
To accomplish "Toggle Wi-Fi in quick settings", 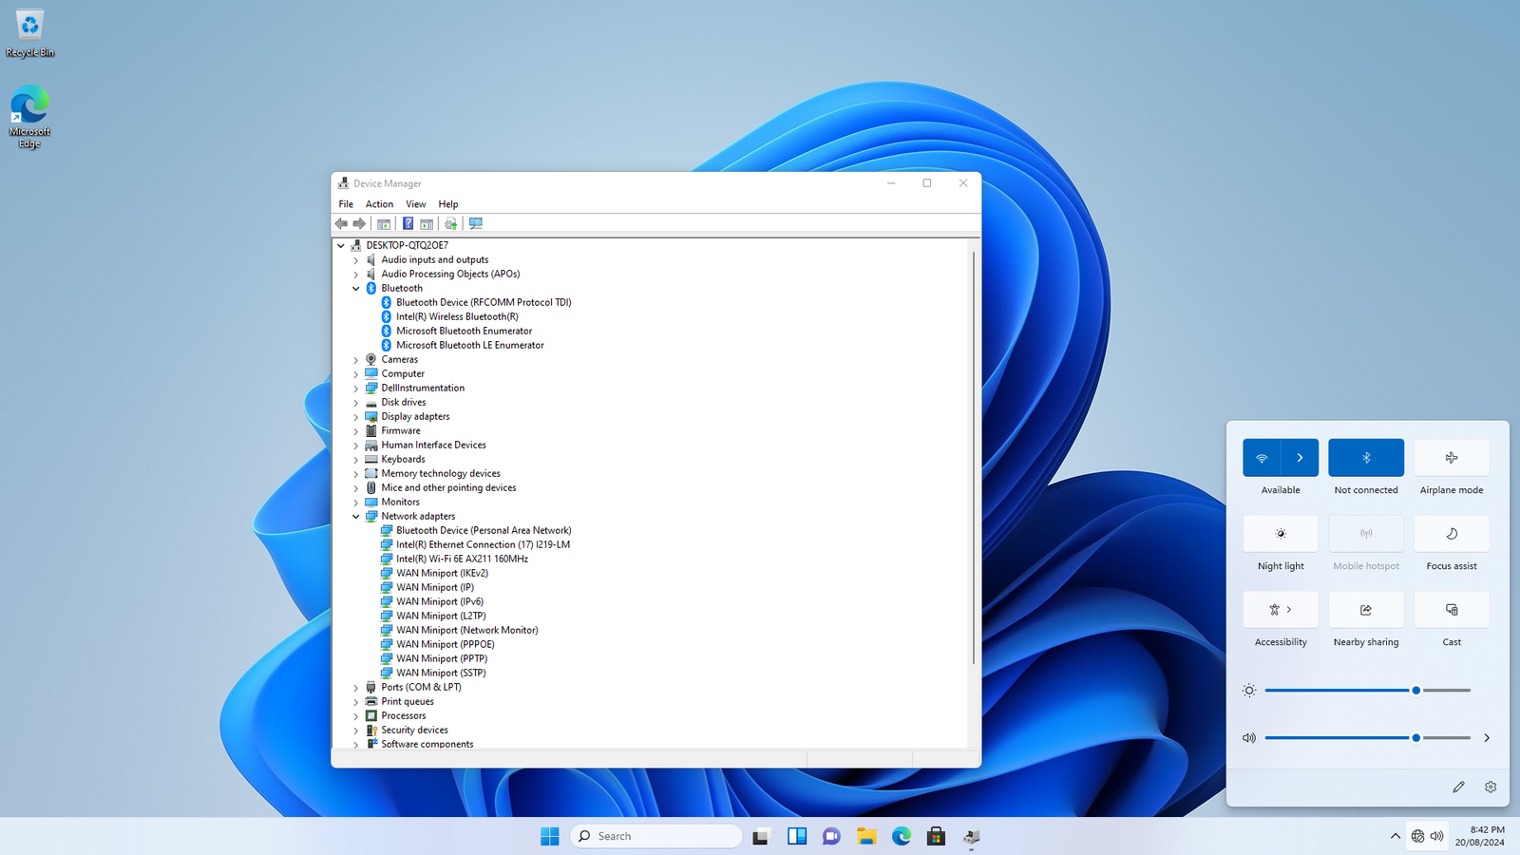I will pyautogui.click(x=1262, y=458).
